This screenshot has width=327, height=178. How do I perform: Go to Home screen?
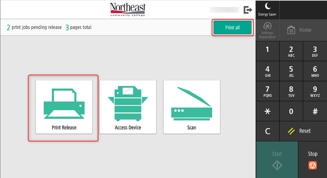[300, 30]
